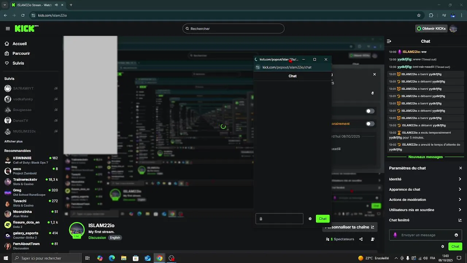467x263 pixels.
Task: Open the Windows Start menu
Action: tap(5, 258)
